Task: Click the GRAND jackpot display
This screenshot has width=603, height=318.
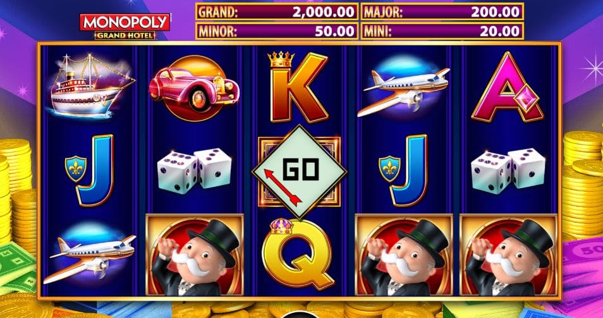Action: (x=277, y=11)
